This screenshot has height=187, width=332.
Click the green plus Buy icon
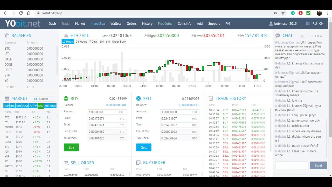66,98
